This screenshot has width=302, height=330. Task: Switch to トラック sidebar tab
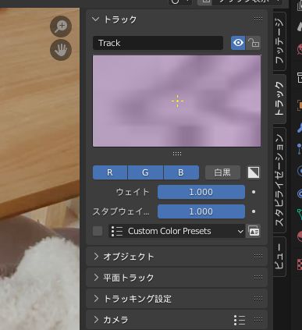coord(279,99)
